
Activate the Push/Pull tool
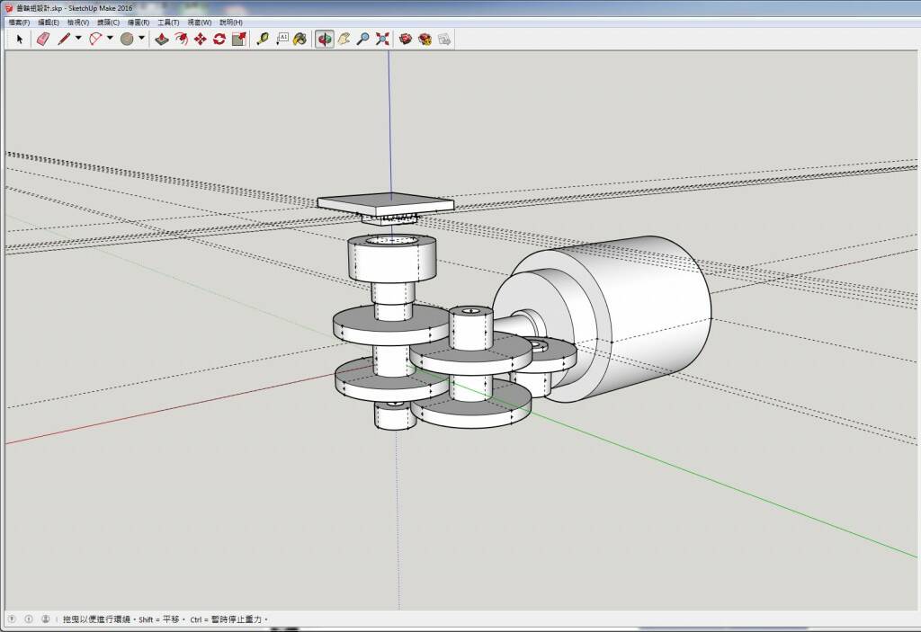point(162,40)
